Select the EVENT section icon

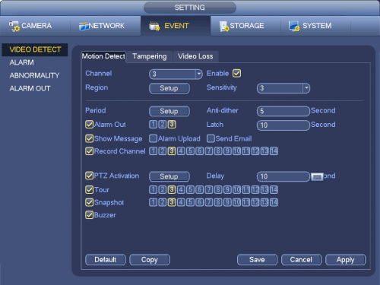154,26
